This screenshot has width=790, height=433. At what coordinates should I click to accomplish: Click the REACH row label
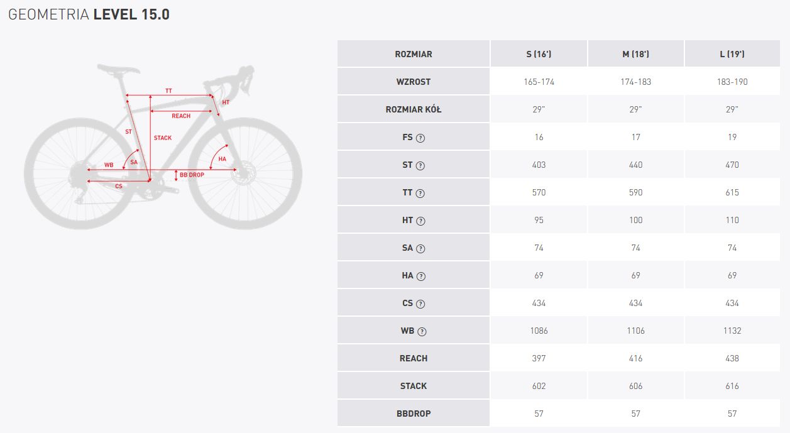tap(414, 358)
